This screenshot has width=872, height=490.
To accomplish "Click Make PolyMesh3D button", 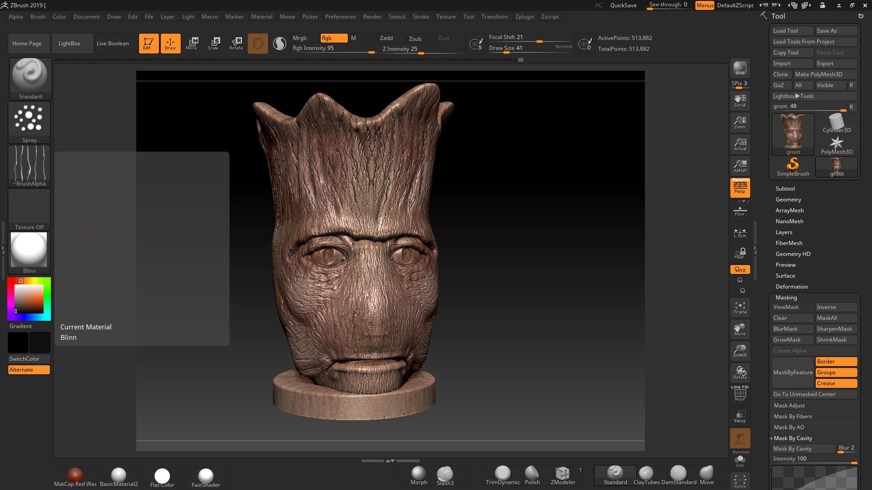I will click(825, 74).
